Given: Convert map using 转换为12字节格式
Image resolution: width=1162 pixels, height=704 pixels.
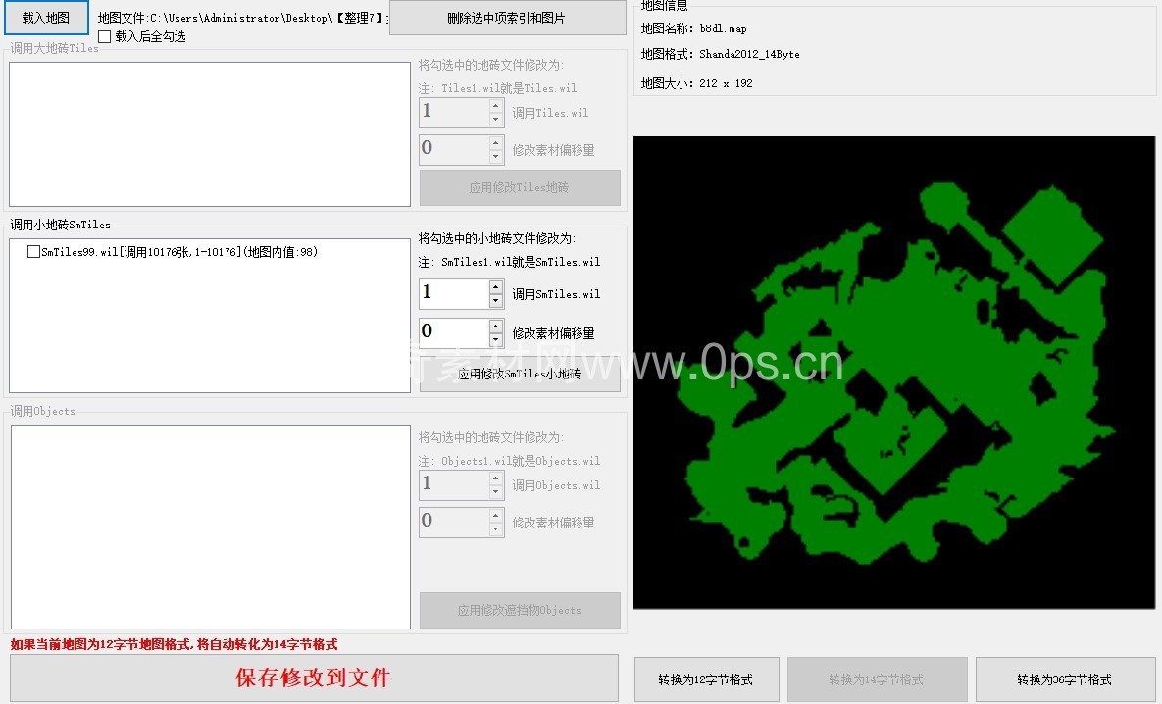Looking at the screenshot, I should (x=706, y=679).
